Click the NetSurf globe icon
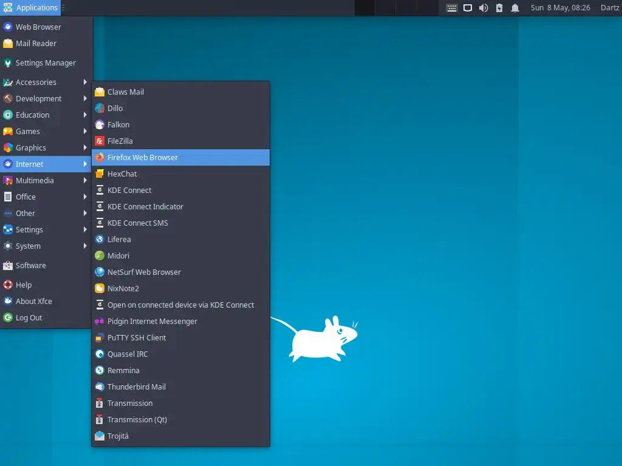This screenshot has width=622, height=466. click(x=100, y=272)
